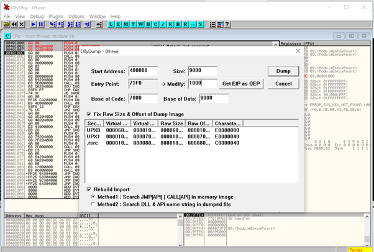The image size is (374, 252).
Task: Select Method1 Search JMP[API] radio button
Action: pyautogui.click(x=93, y=197)
